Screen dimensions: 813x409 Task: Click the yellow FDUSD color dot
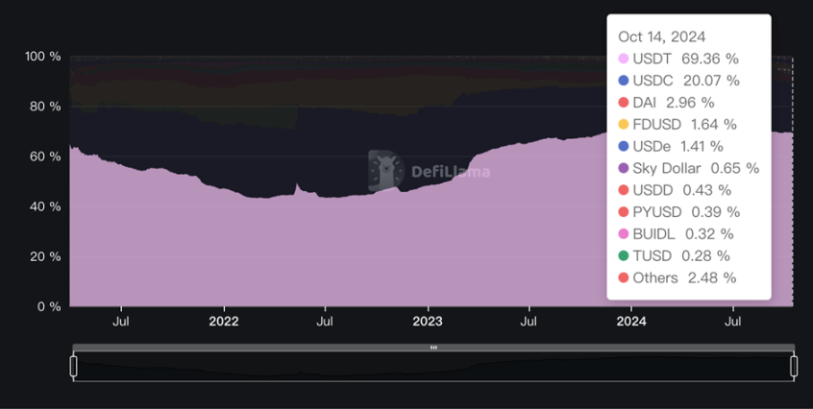624,124
